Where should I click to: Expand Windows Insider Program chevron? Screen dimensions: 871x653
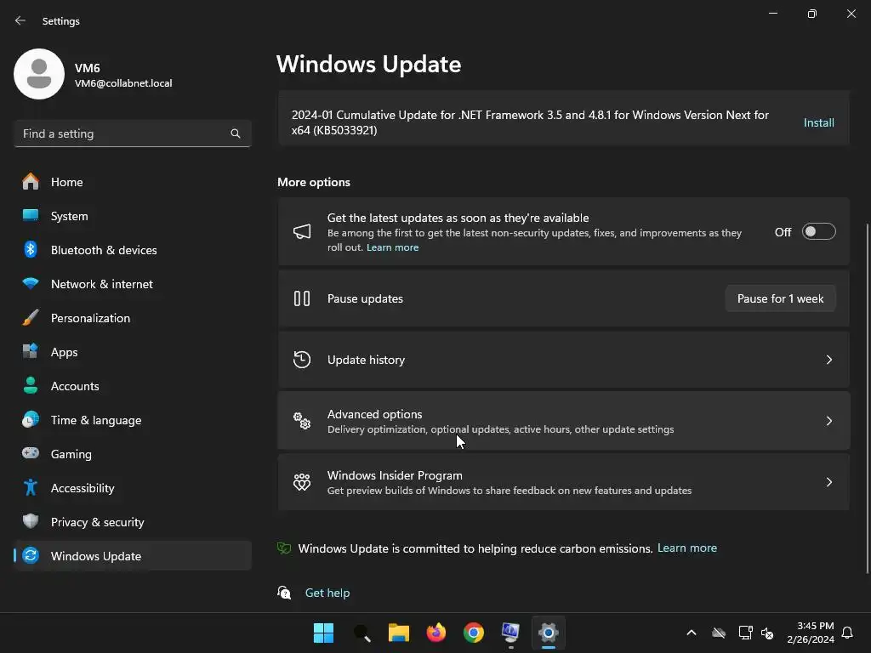[x=828, y=482]
